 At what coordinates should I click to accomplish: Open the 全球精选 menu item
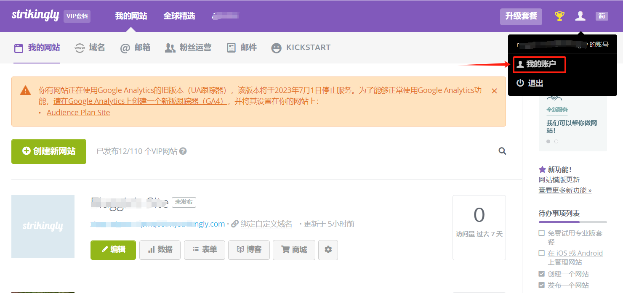pyautogui.click(x=179, y=16)
